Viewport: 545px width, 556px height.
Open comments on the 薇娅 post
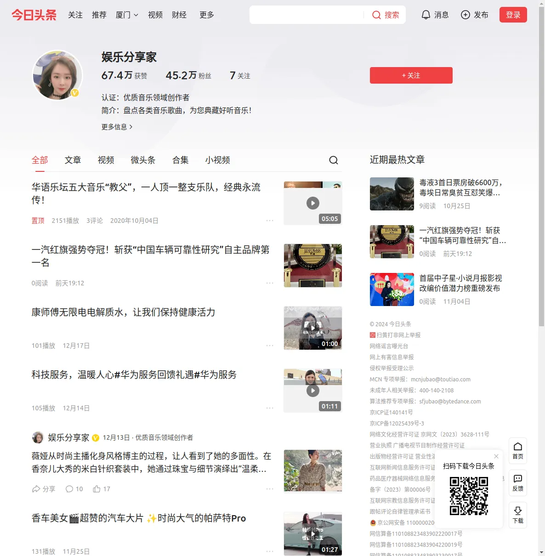(x=74, y=489)
